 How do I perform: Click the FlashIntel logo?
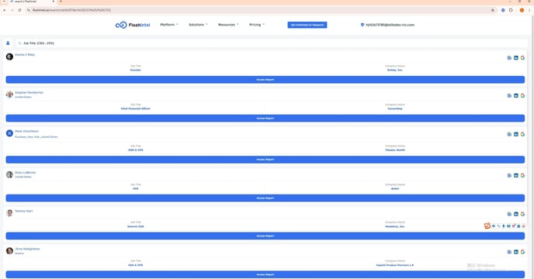133,25
